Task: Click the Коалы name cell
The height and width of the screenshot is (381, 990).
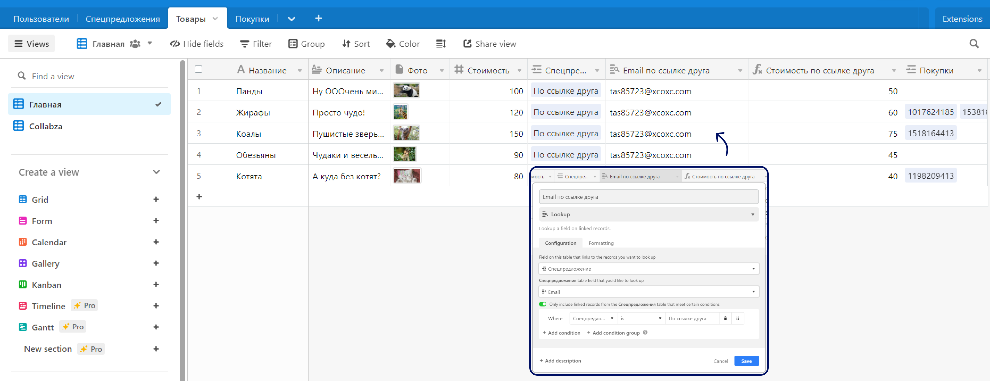Action: click(248, 134)
